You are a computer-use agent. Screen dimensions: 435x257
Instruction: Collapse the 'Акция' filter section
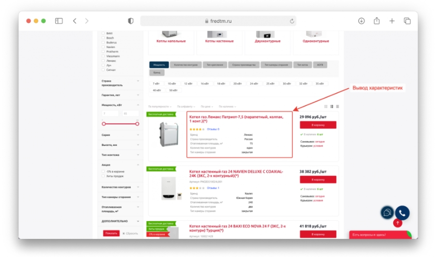120,165
